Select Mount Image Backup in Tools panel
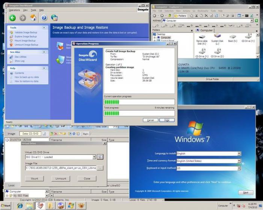The width and height of the screenshot is (263, 210). click(25, 41)
